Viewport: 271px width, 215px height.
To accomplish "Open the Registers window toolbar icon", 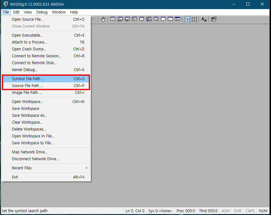I will 134,19.
